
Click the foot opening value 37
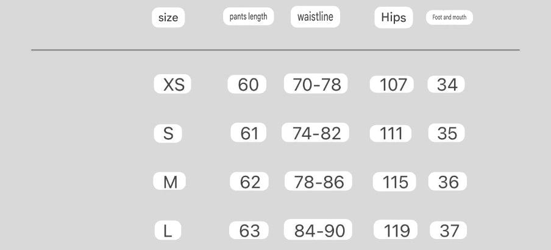pyautogui.click(x=449, y=231)
